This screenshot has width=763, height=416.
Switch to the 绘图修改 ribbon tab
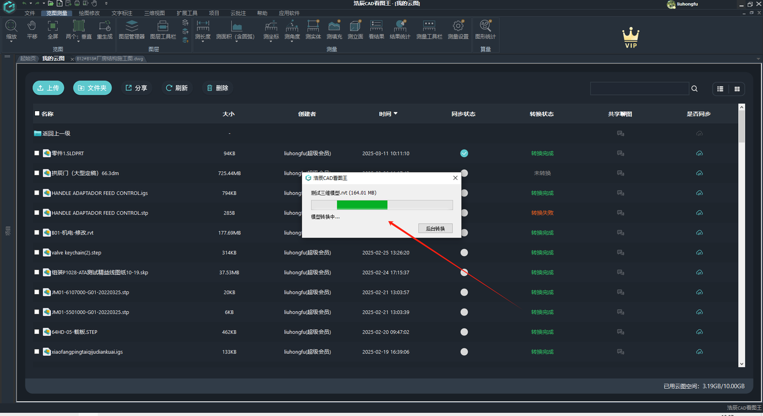coord(89,13)
